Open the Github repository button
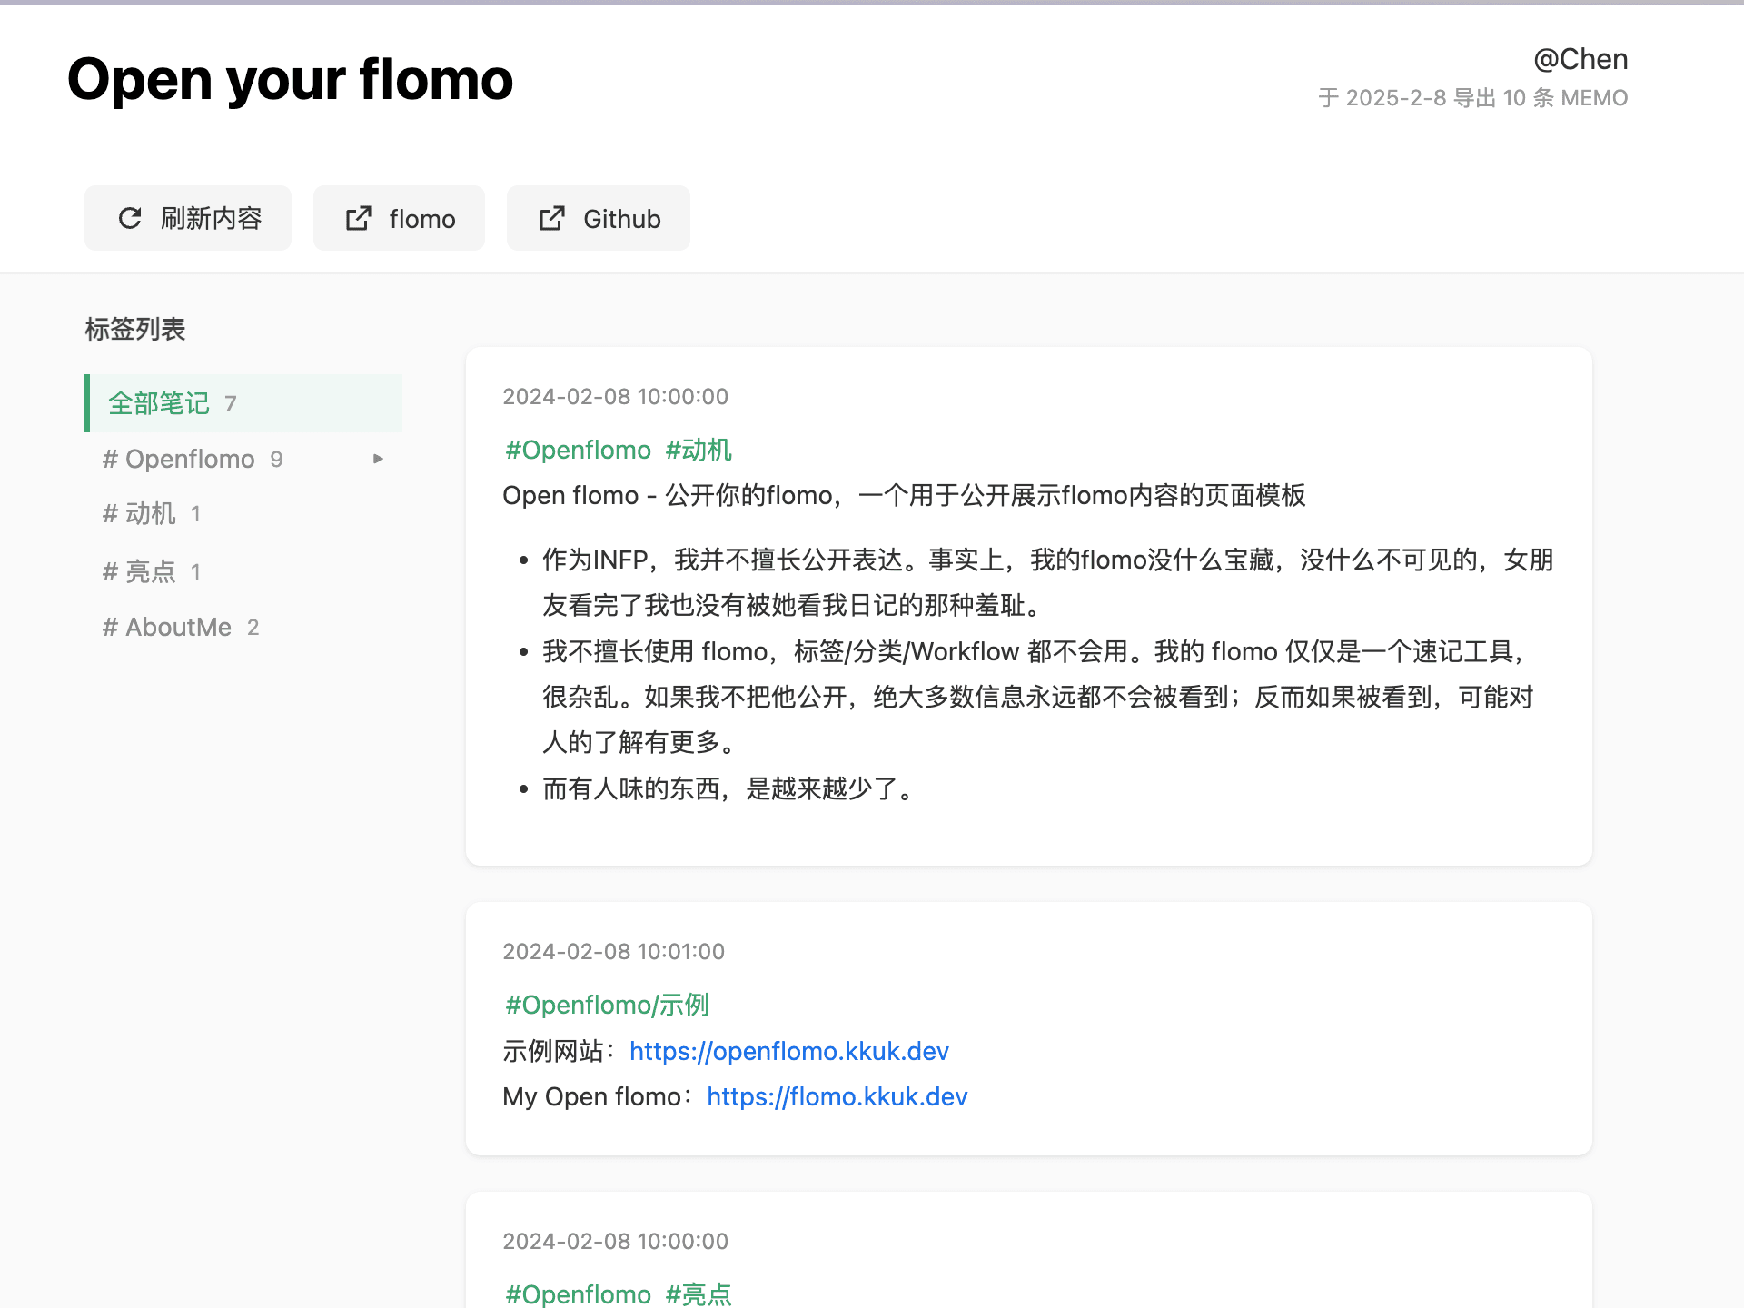1744x1308 pixels. click(x=598, y=218)
